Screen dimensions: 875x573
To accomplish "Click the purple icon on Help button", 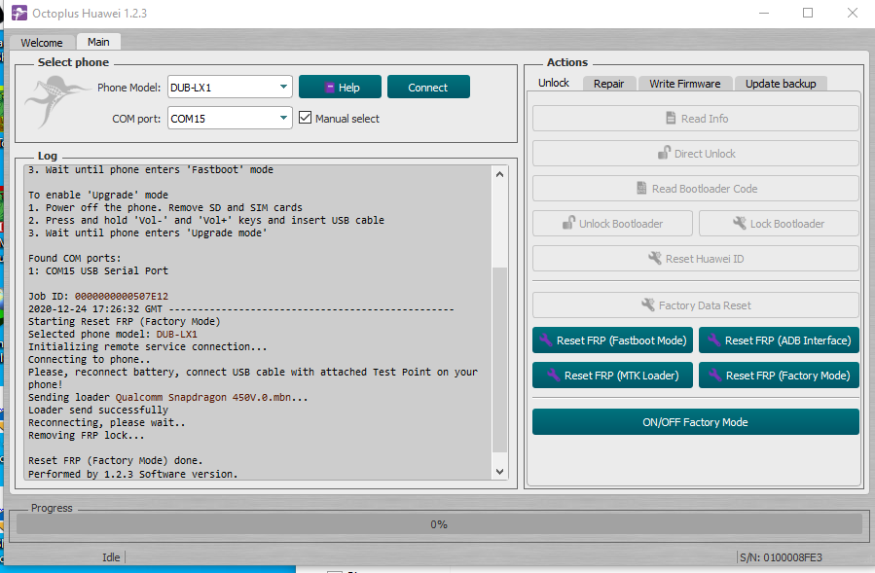I will pyautogui.click(x=330, y=87).
